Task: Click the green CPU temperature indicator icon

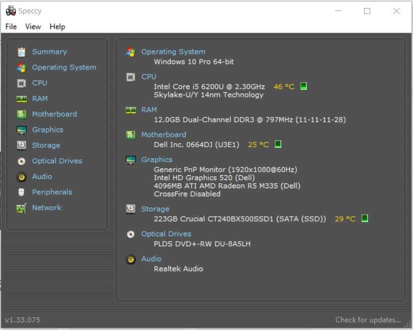Action: pyautogui.click(x=303, y=86)
